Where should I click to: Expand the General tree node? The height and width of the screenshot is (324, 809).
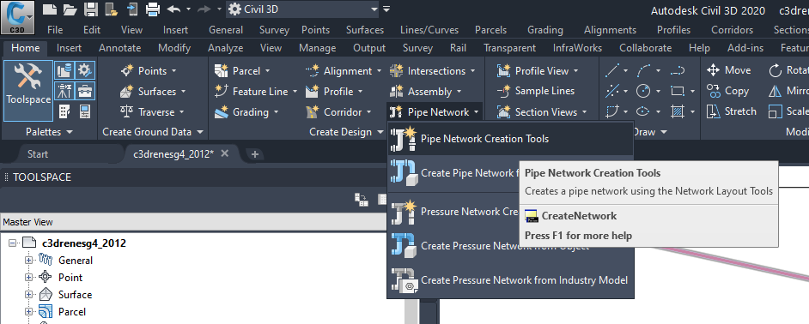(28, 261)
